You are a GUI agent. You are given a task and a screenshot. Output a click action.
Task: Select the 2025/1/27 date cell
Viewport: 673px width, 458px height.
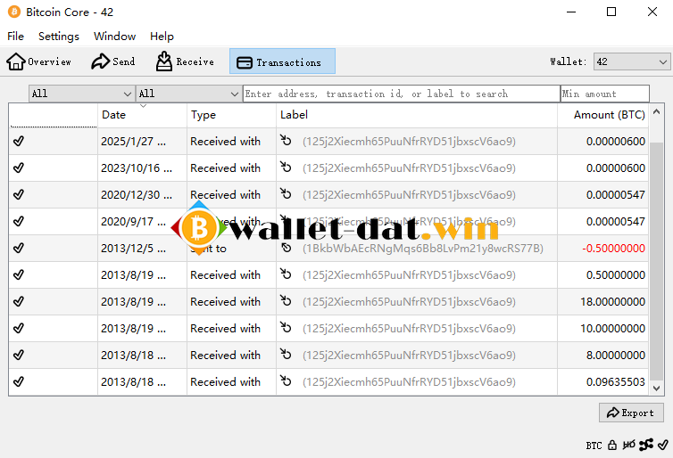click(142, 142)
